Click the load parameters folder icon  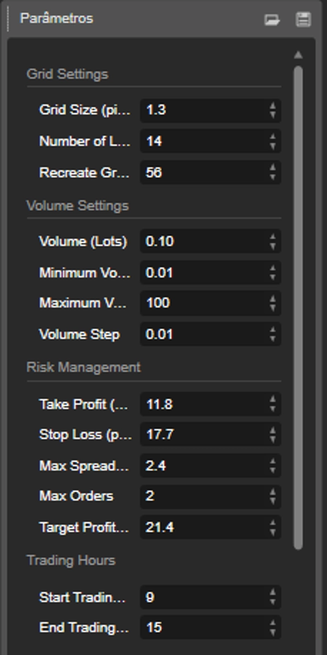coord(271,20)
